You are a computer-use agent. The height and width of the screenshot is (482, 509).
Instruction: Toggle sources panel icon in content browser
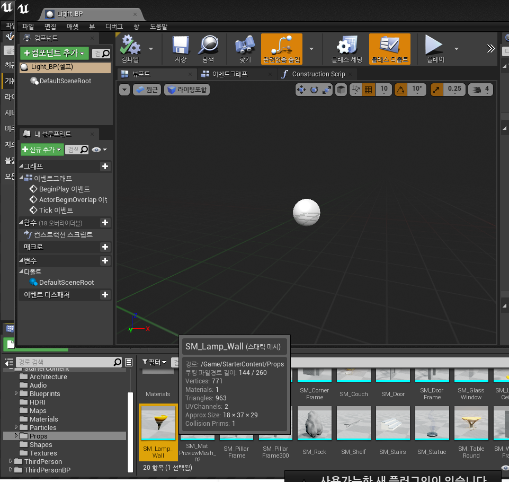click(x=9, y=362)
